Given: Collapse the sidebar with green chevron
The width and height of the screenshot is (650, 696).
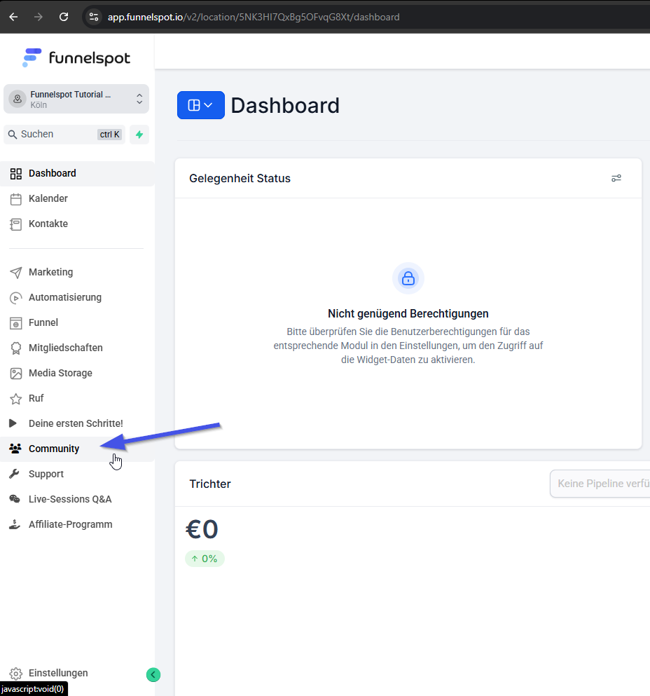Looking at the screenshot, I should [x=153, y=675].
